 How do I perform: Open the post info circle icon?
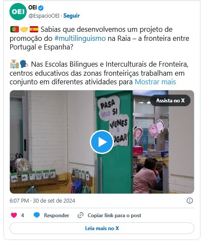(190, 200)
